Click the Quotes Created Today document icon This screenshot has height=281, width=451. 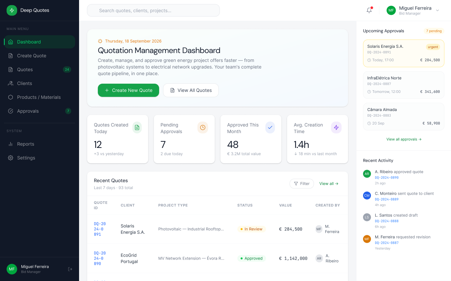[137, 127]
